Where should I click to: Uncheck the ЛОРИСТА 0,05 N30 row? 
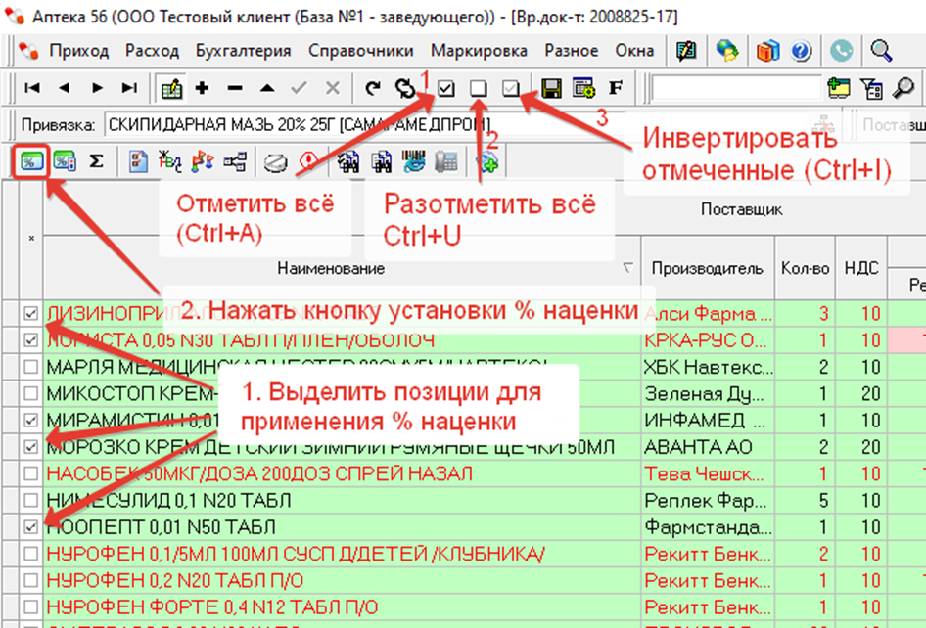[x=30, y=340]
